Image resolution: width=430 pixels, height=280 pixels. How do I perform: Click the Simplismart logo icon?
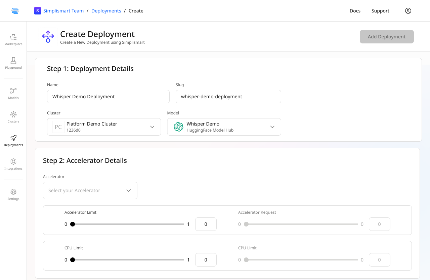15,11
